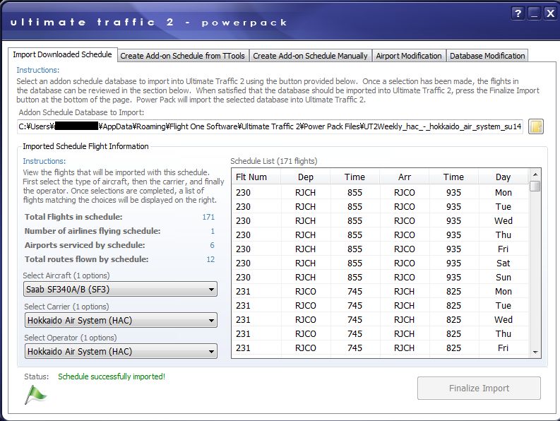The width and height of the screenshot is (560, 421).
Task: Switch to Import Downloaded Schedule tab
Action: [63, 54]
